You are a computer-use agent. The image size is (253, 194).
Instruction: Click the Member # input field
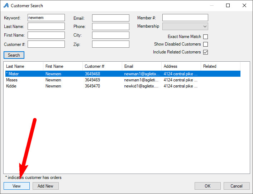tap(185, 18)
